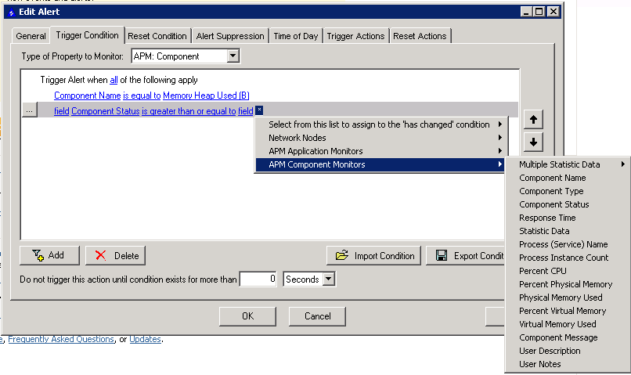Select the APM Component Monitors menu entry
Screen dimensions: 631x375
point(380,164)
